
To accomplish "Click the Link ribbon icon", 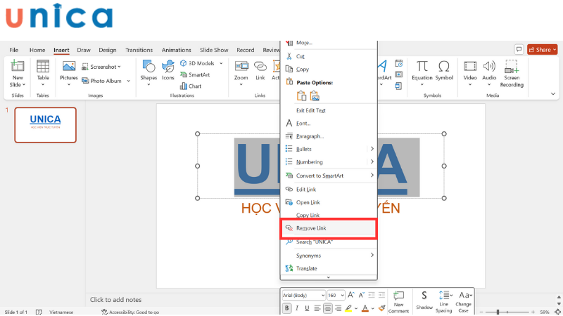I will pyautogui.click(x=260, y=66).
